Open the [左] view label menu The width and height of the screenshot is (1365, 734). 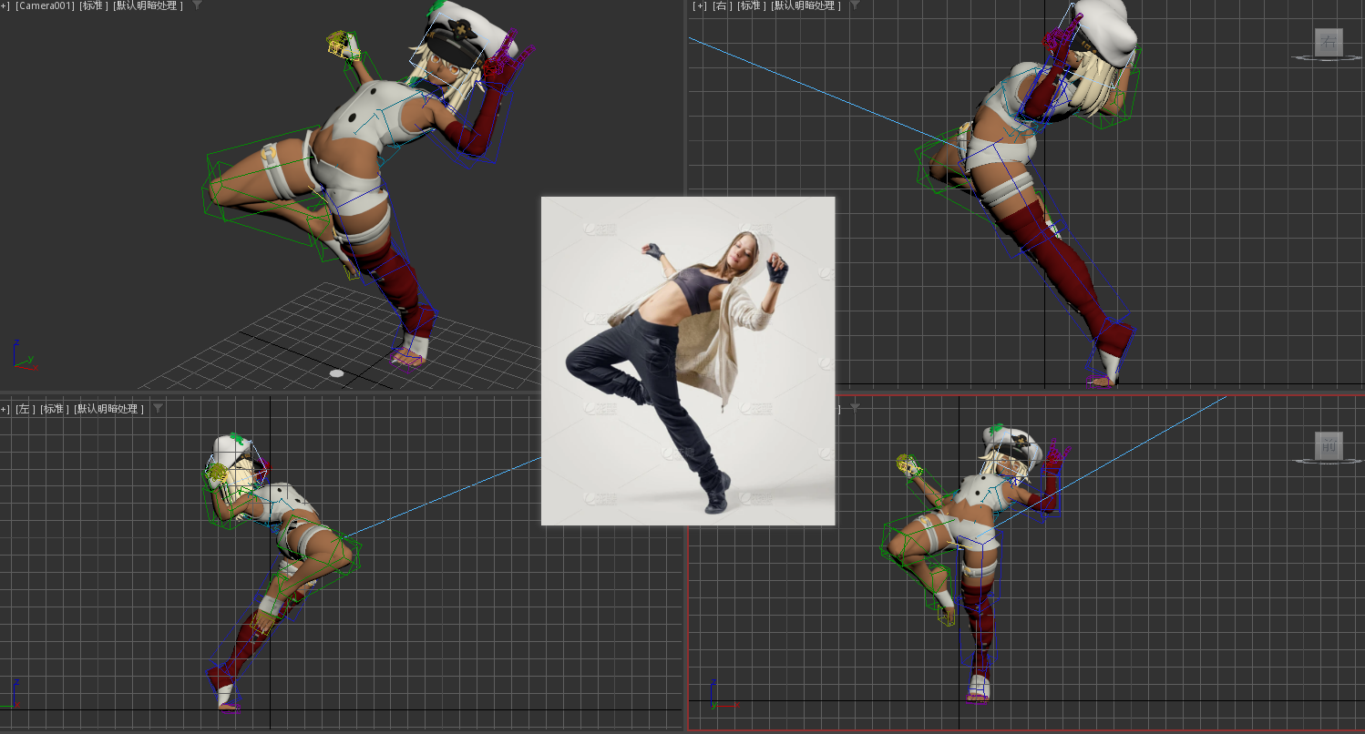25,409
